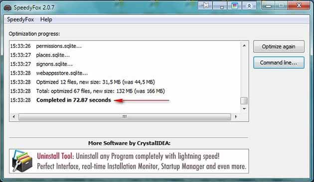314x182 pixels.
Task: Click the Optimize again button
Action: [279, 46]
